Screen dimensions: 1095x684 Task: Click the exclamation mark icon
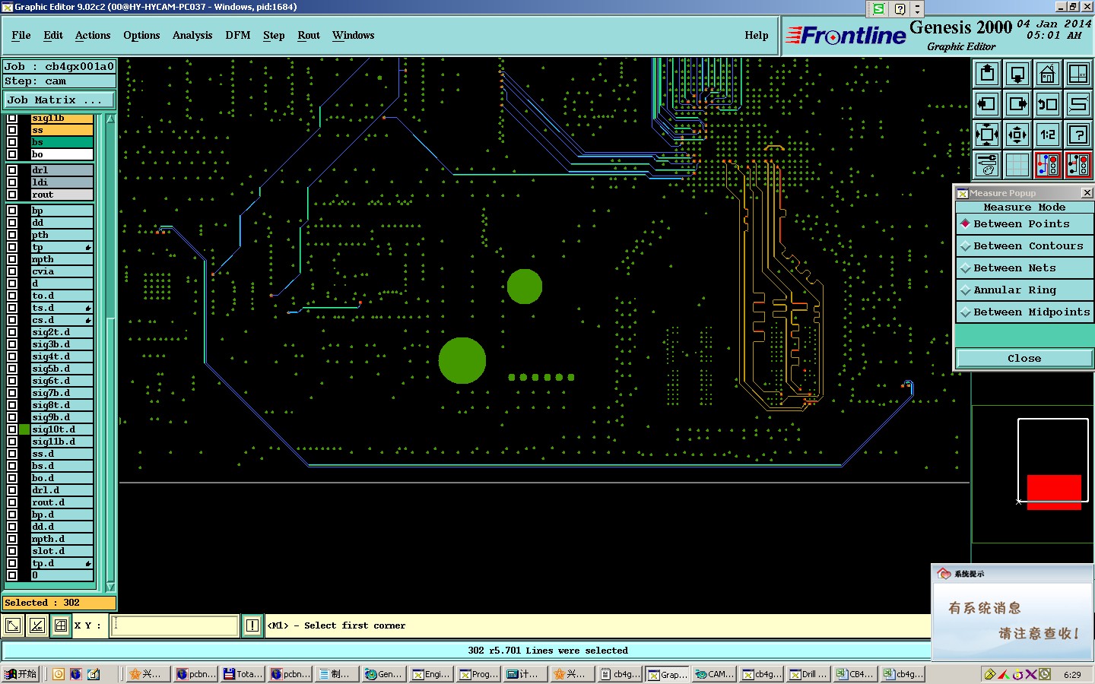[252, 625]
